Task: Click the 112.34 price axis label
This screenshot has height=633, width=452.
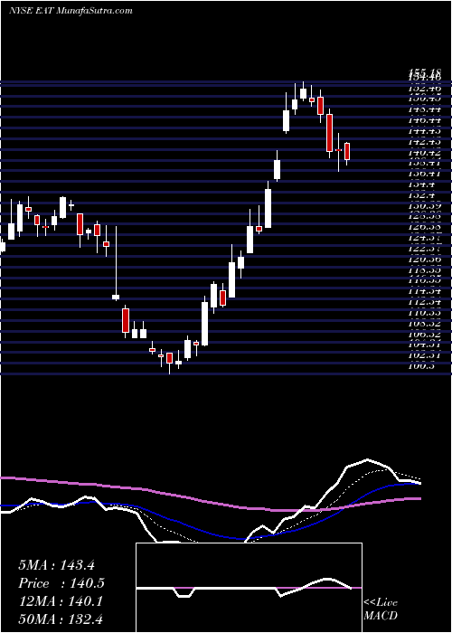Action: click(x=424, y=301)
